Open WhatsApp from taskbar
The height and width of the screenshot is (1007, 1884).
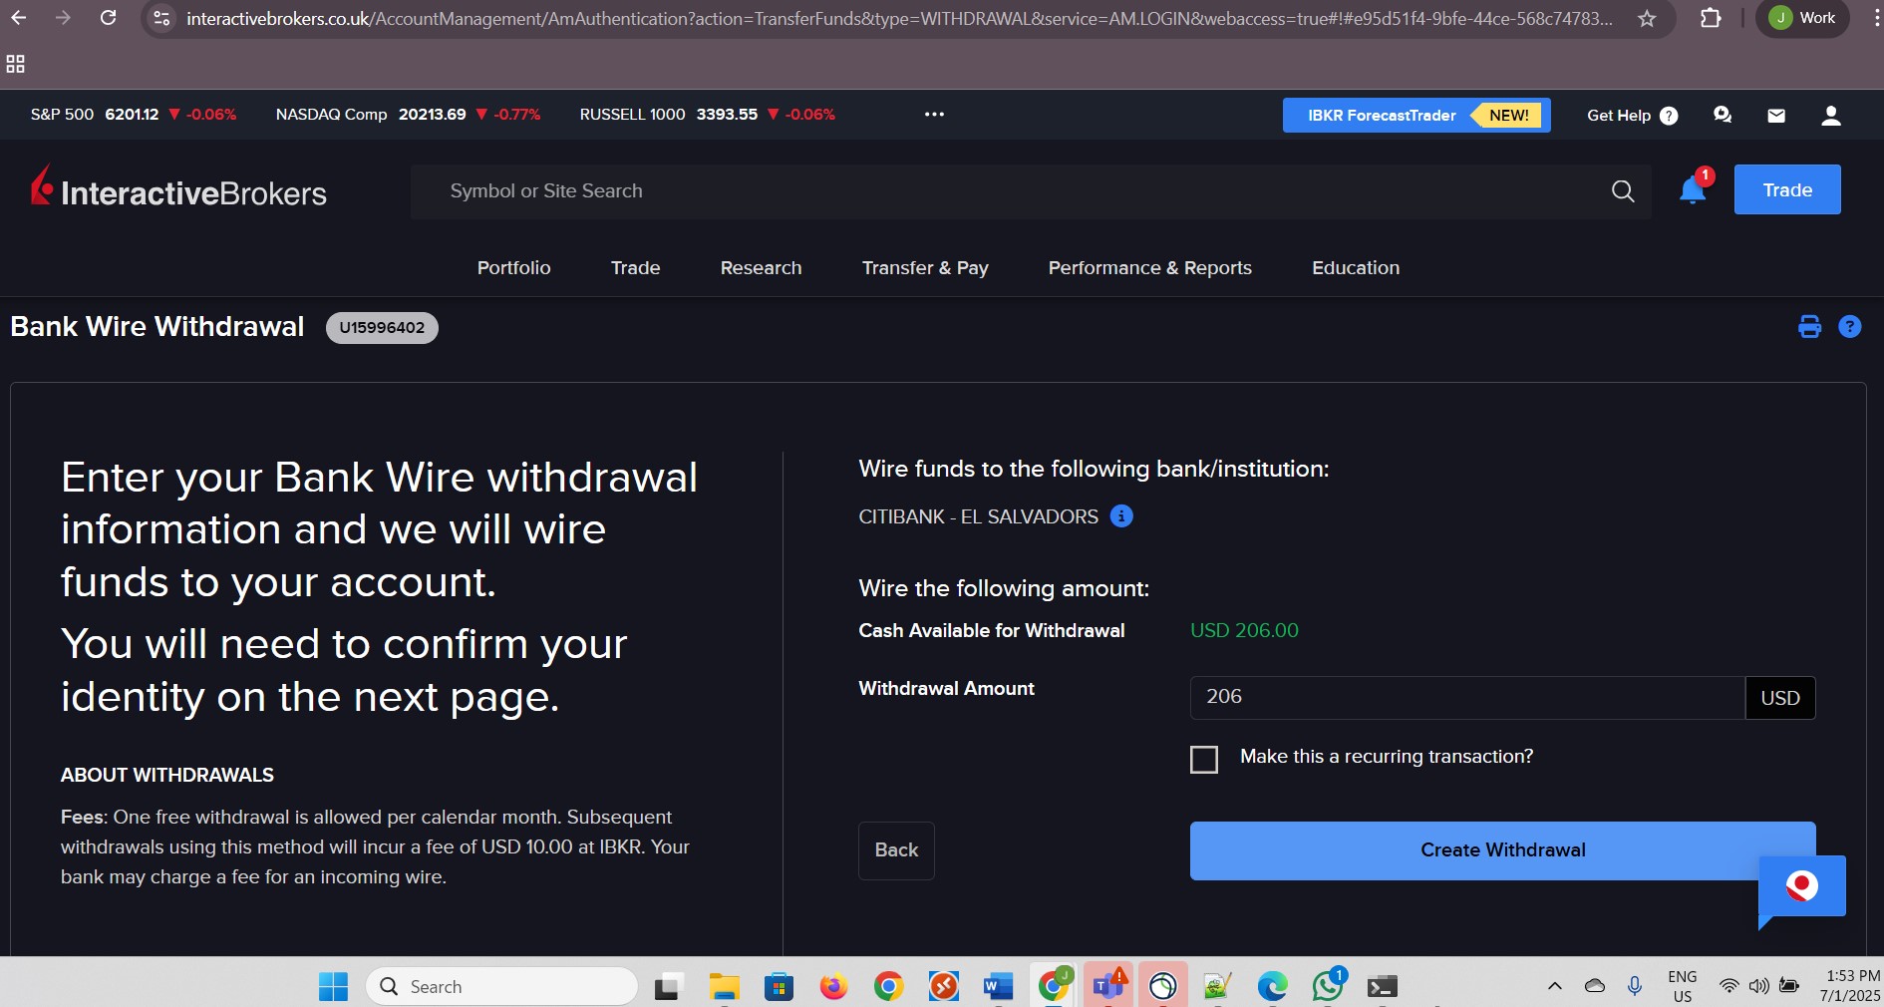click(x=1328, y=986)
